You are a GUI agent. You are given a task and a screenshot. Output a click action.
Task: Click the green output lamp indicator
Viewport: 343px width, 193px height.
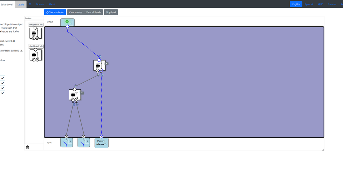(x=67, y=22)
